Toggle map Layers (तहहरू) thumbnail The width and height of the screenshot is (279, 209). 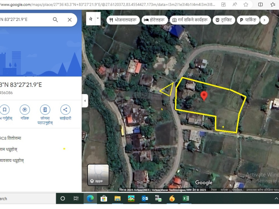[98, 175]
